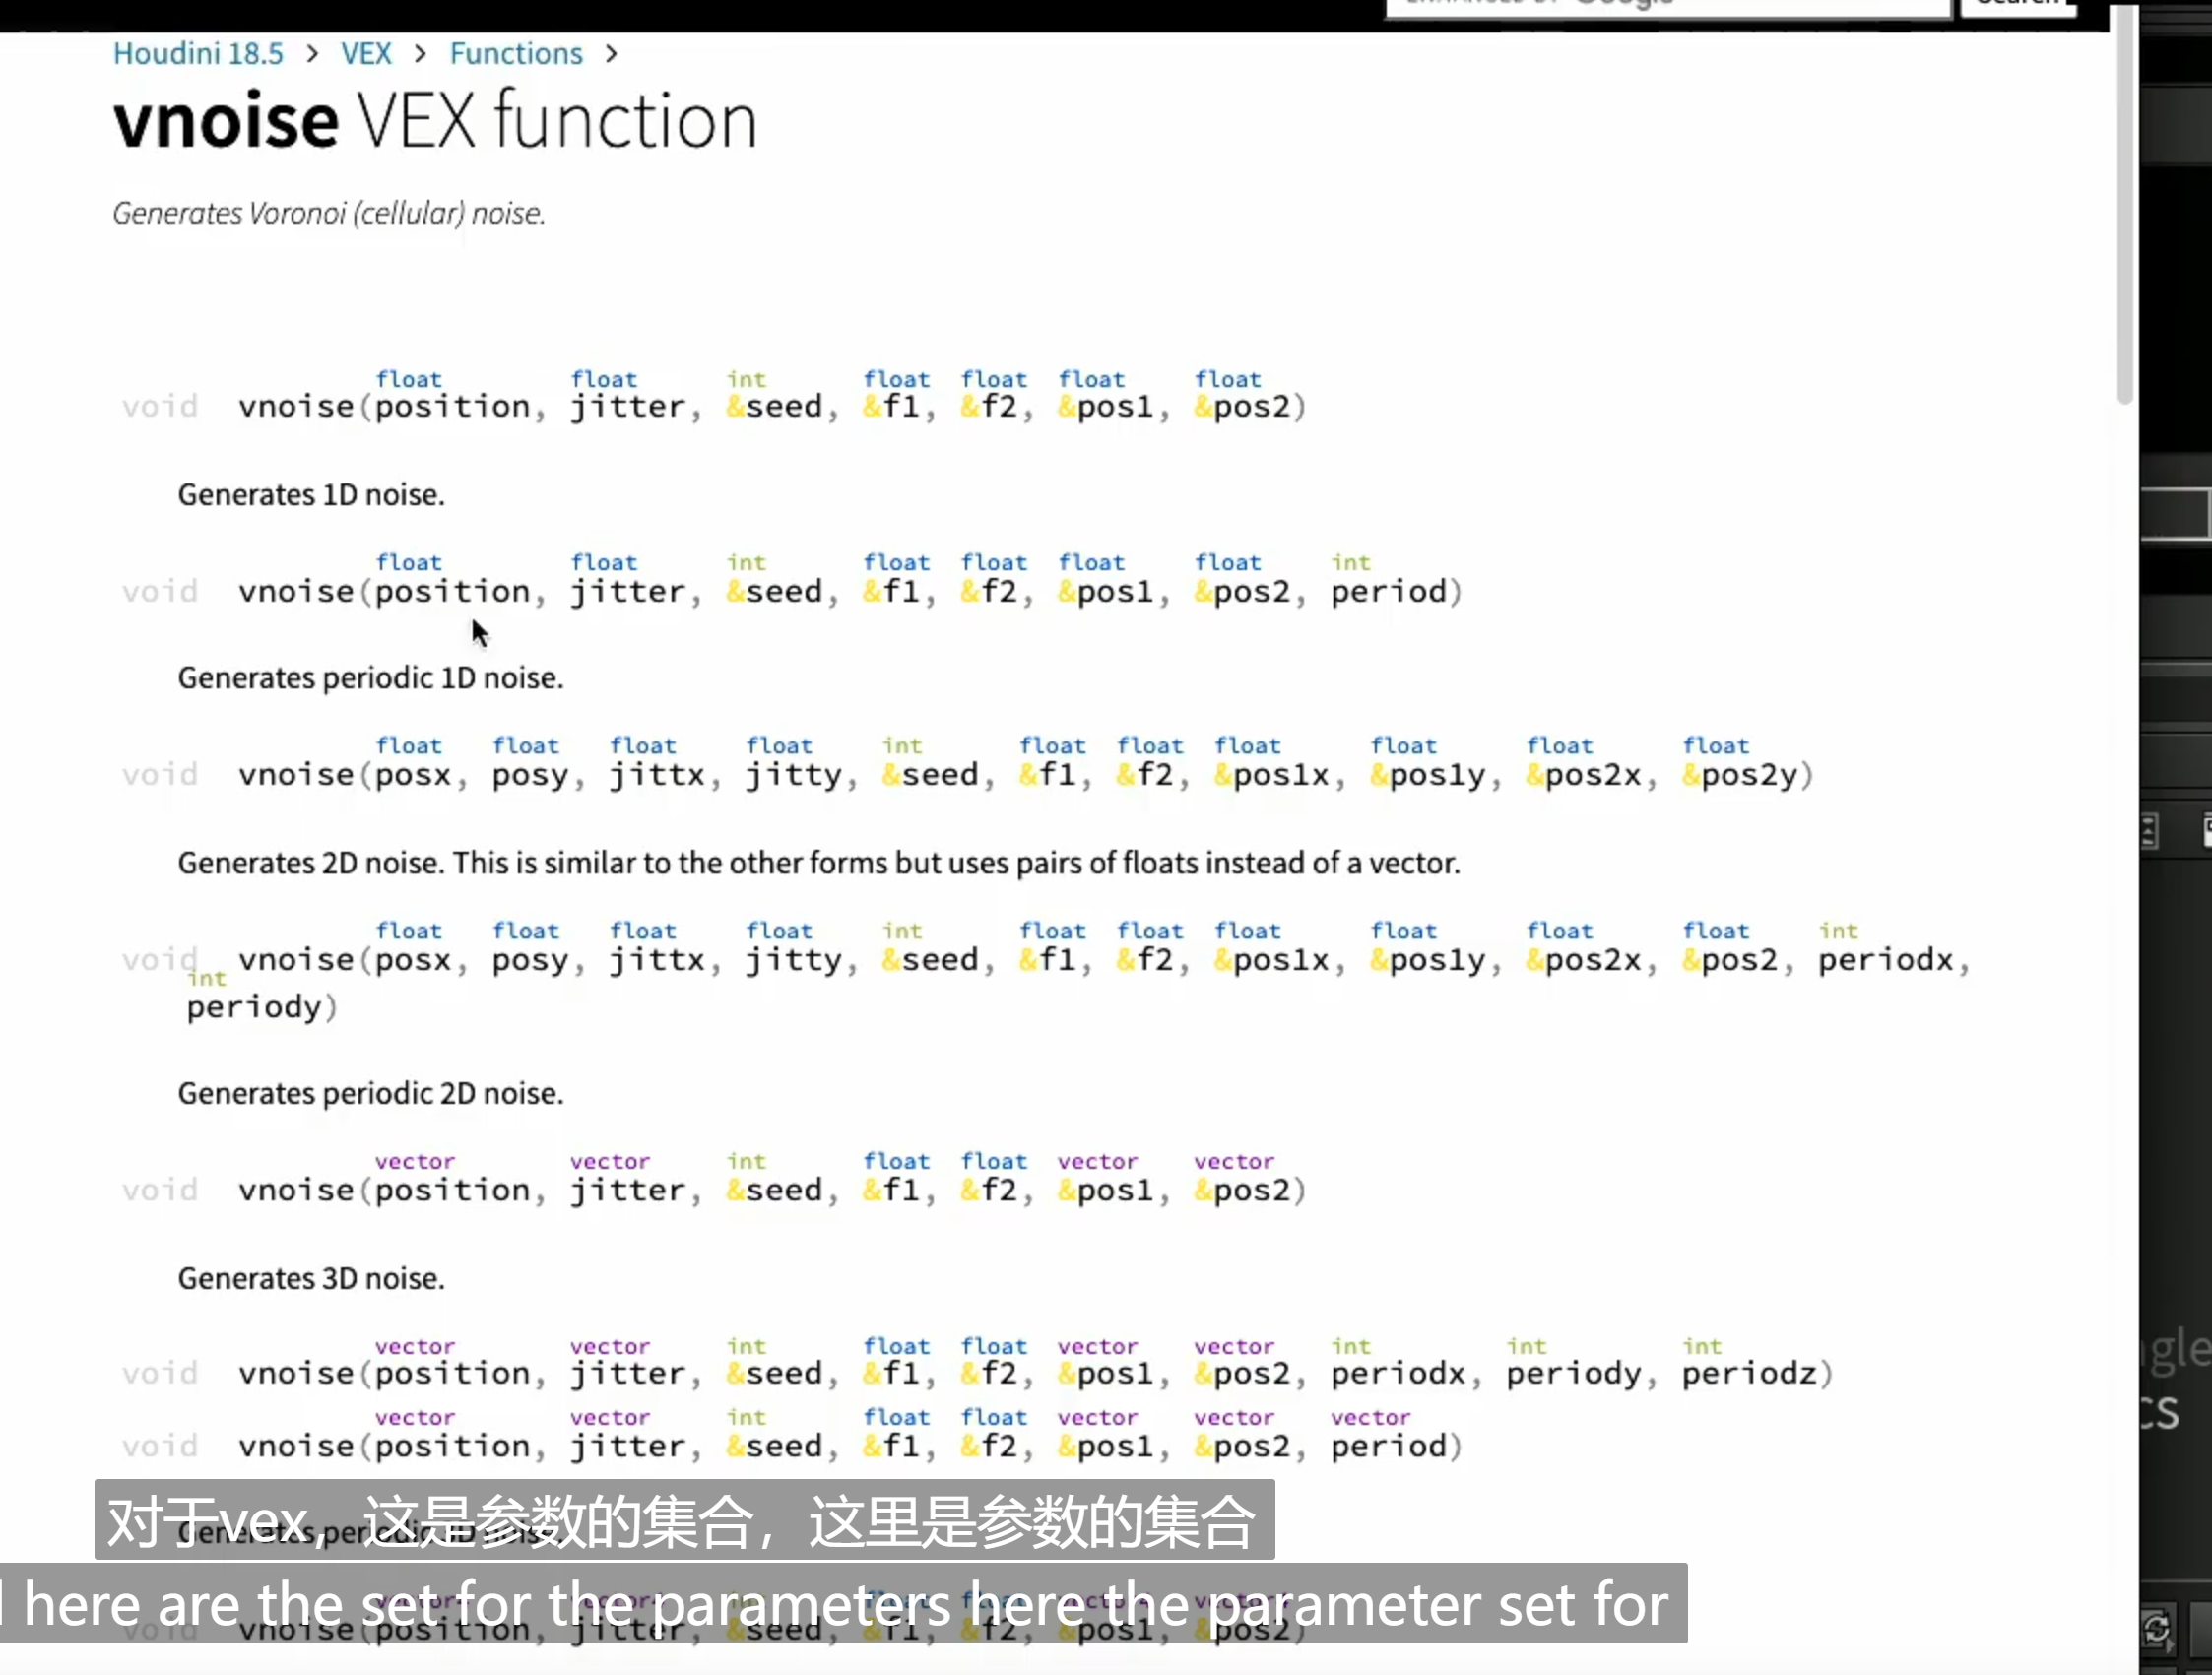Click the chevron between VEX and Functions
Screen dimensions: 2212x1675
[x=421, y=54]
